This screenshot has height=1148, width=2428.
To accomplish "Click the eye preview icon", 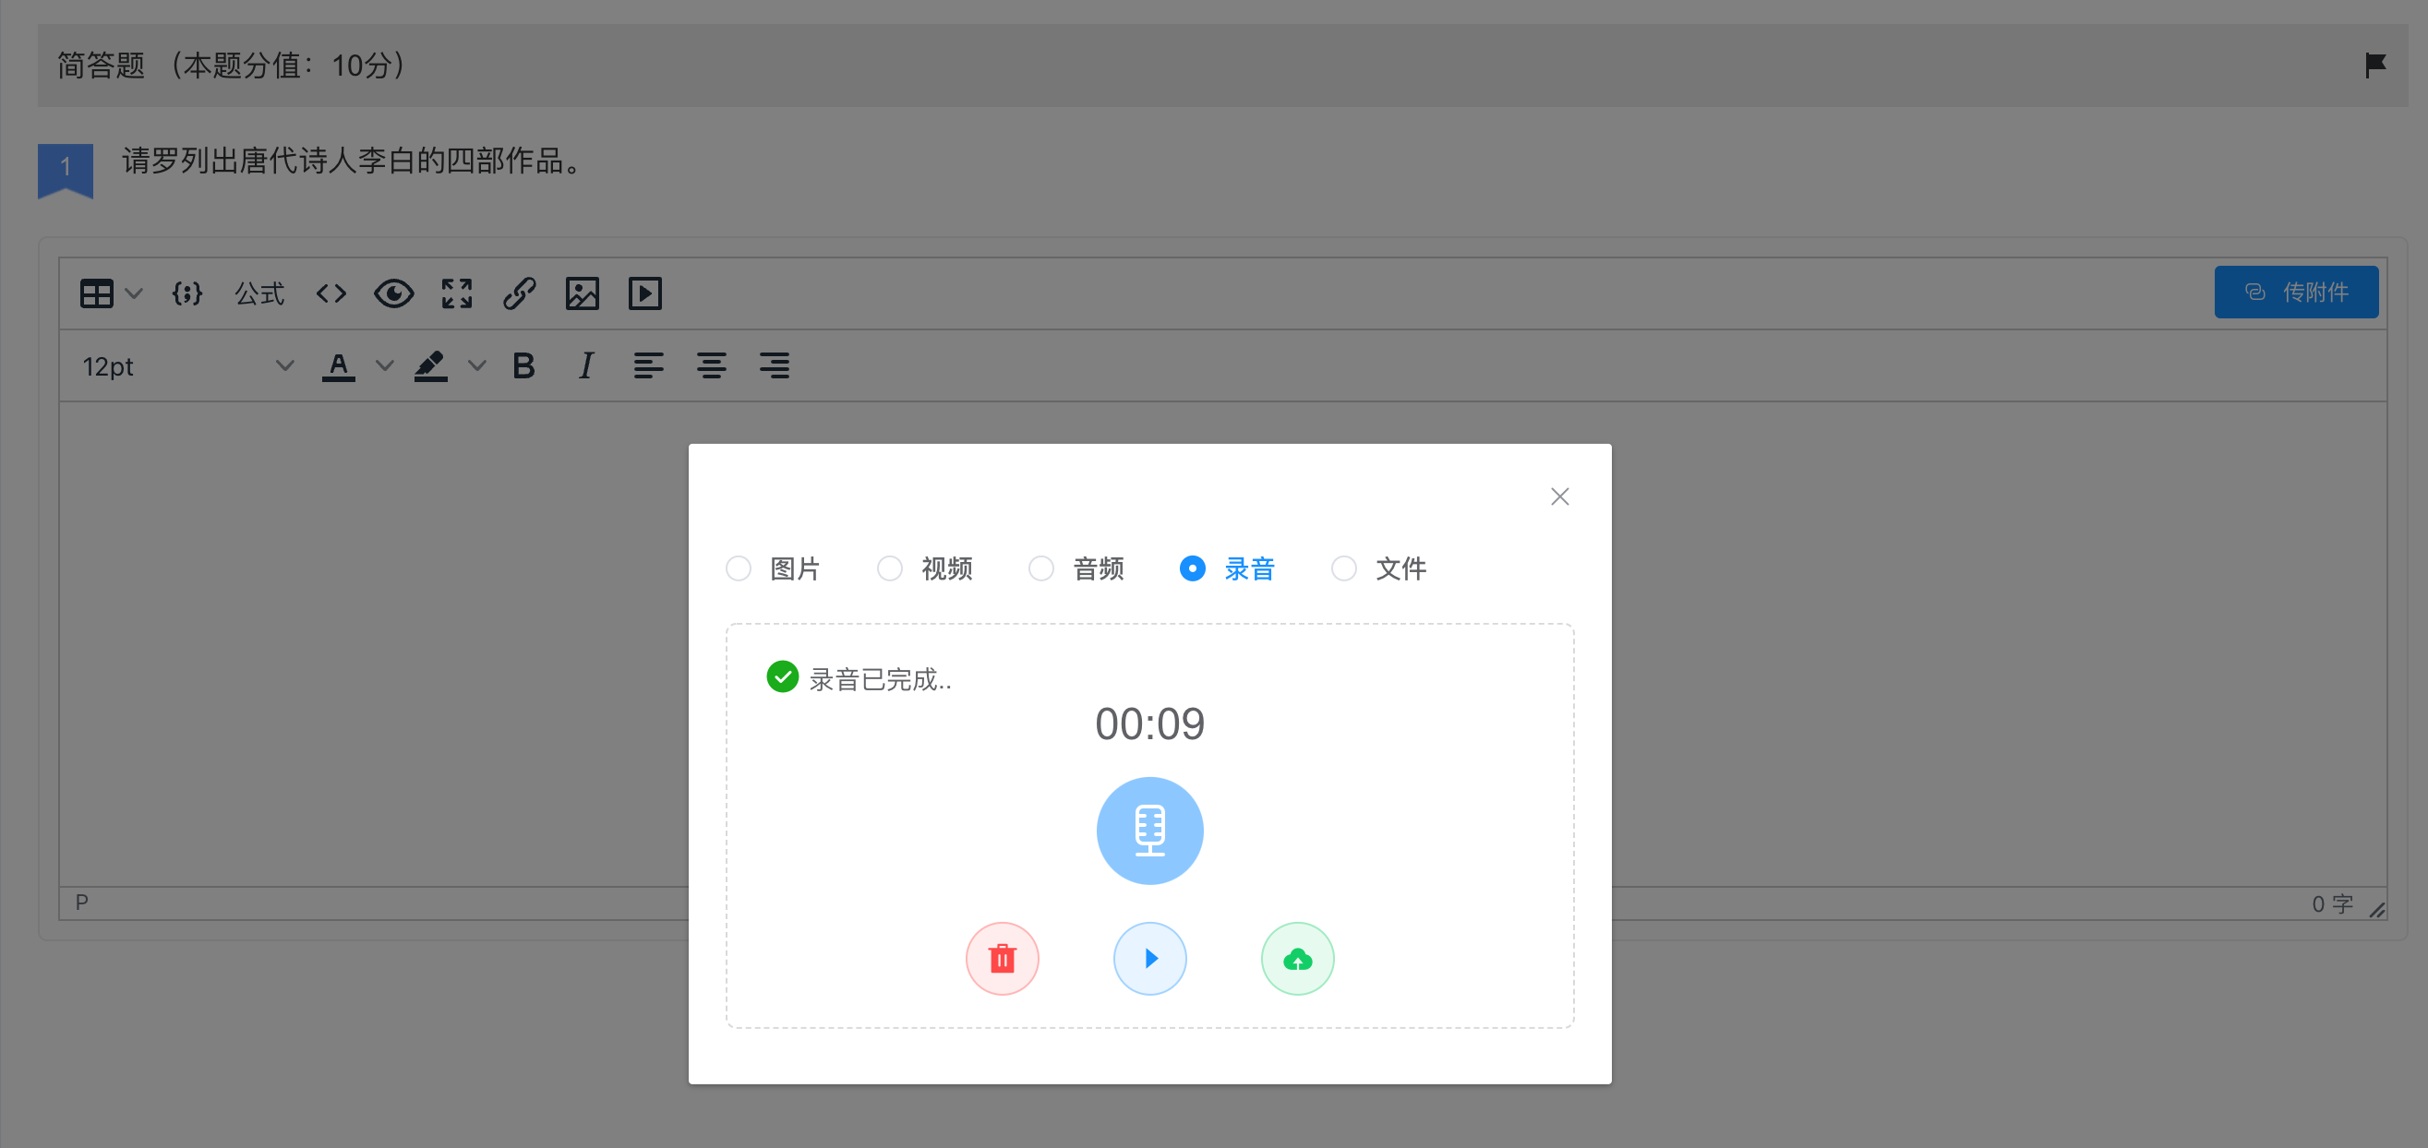I will pyautogui.click(x=394, y=294).
